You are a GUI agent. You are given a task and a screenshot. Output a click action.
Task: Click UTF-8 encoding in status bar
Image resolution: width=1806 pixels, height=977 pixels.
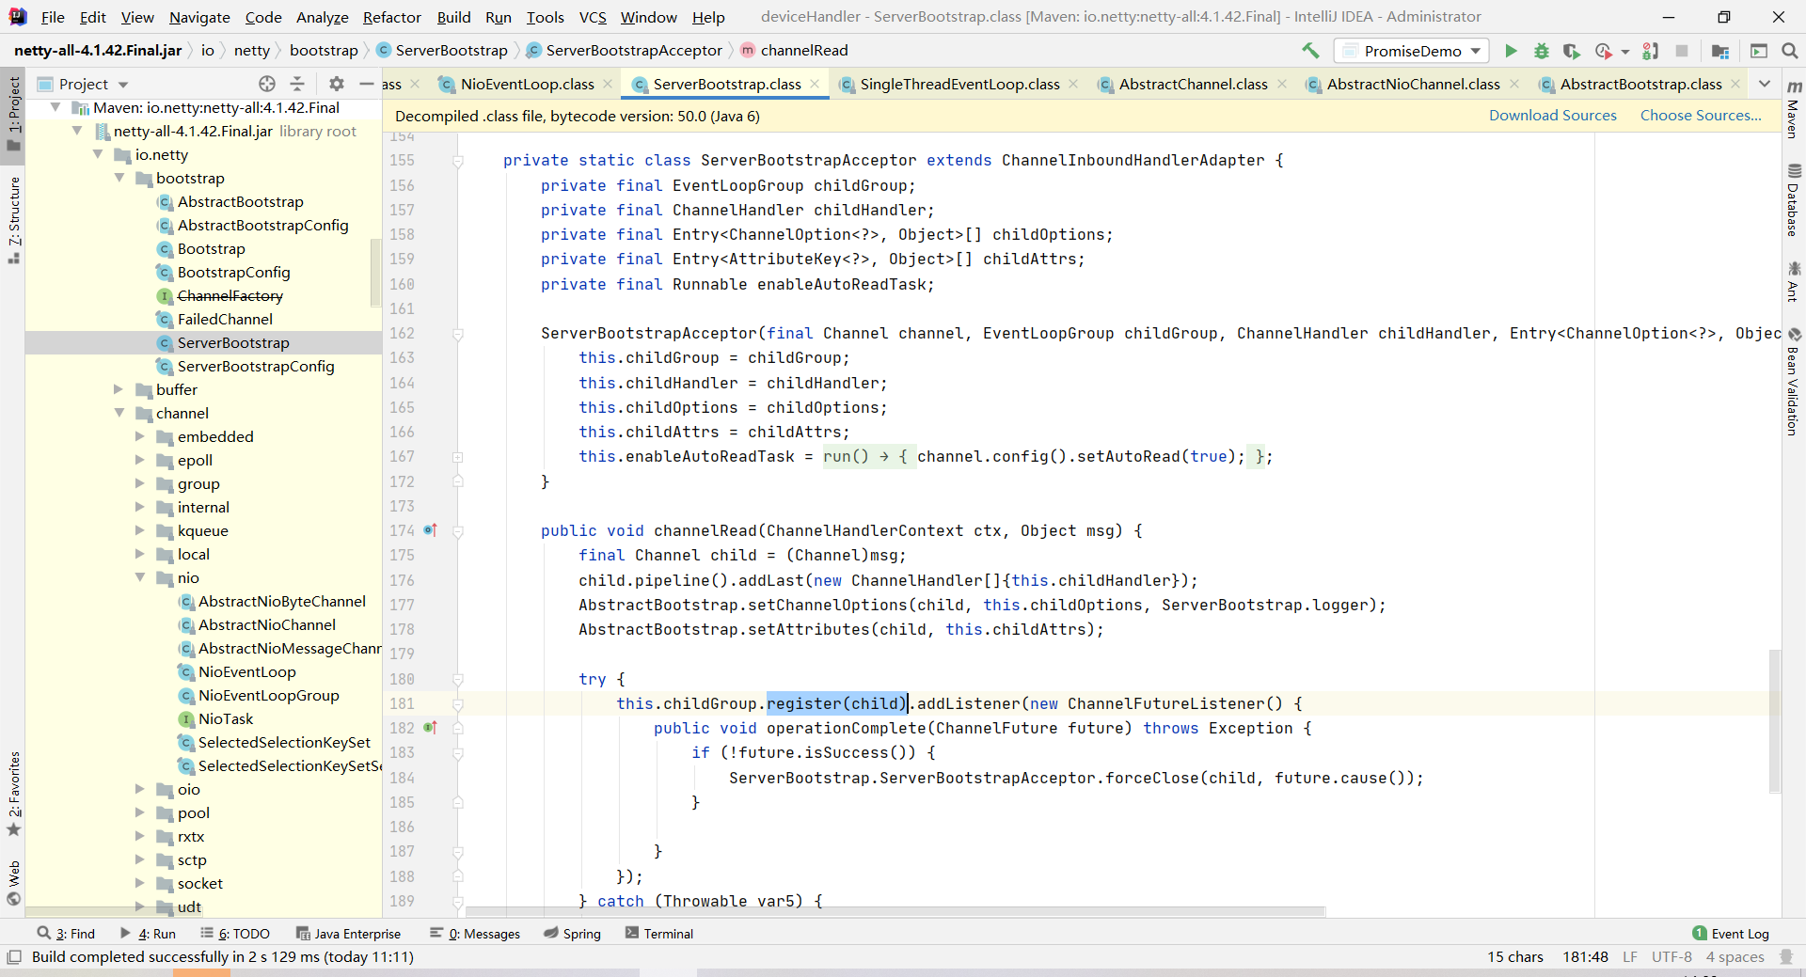click(1671, 957)
